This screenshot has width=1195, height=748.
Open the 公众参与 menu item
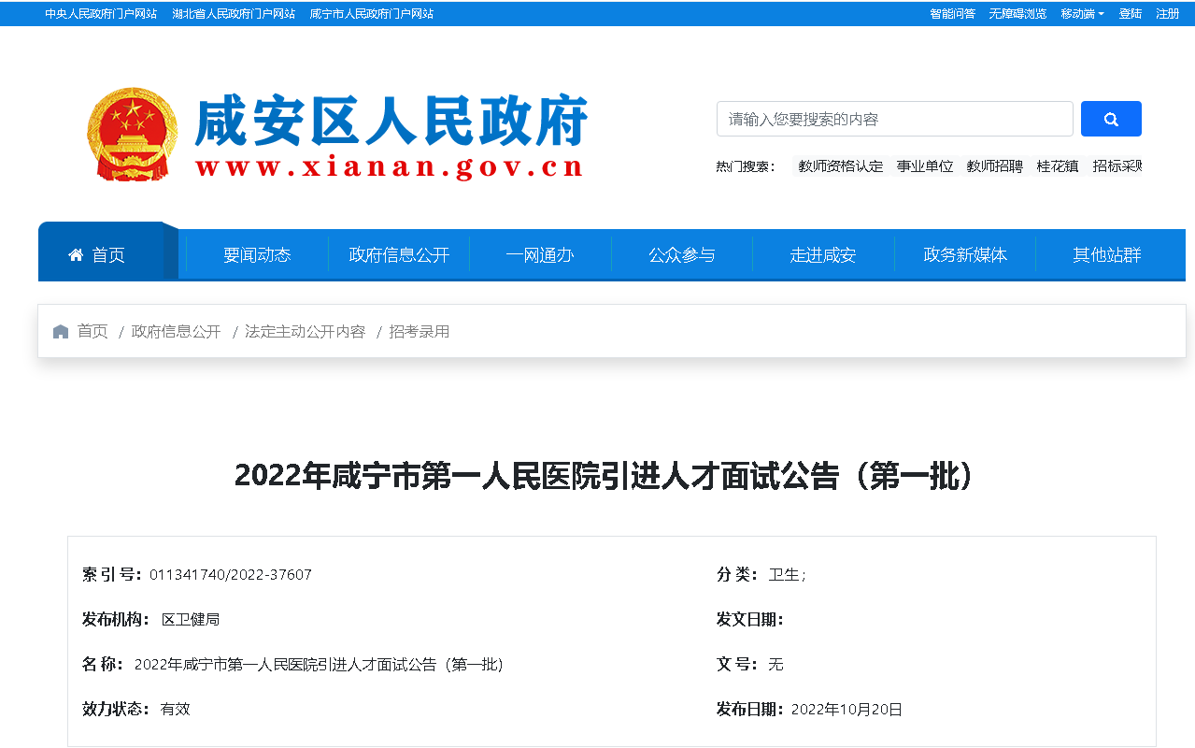(682, 254)
